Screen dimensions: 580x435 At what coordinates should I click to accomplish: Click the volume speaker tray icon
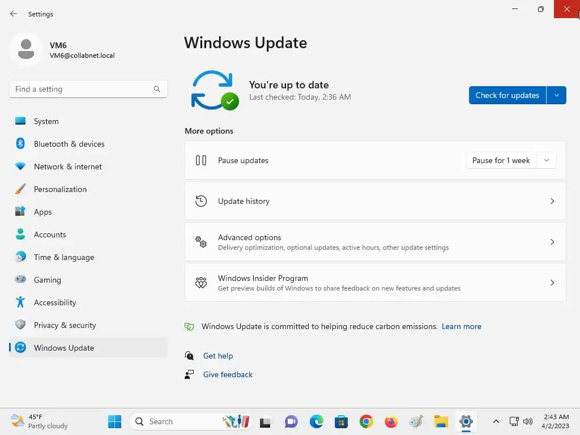[528, 421]
